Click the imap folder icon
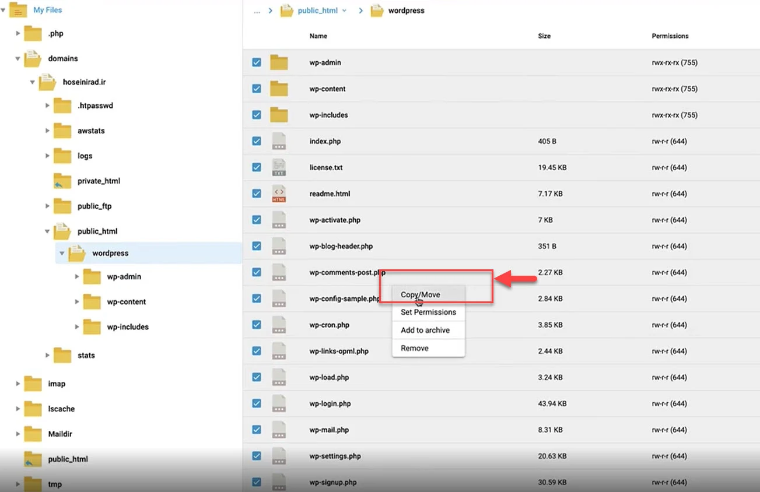760x492 pixels. 33,384
